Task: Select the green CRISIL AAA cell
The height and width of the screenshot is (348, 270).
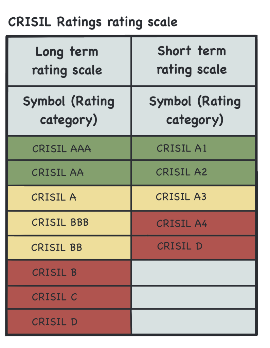Action: pos(69,149)
